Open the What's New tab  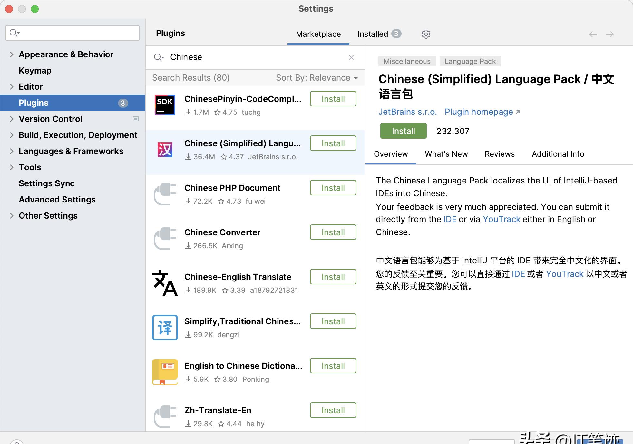pyautogui.click(x=446, y=154)
